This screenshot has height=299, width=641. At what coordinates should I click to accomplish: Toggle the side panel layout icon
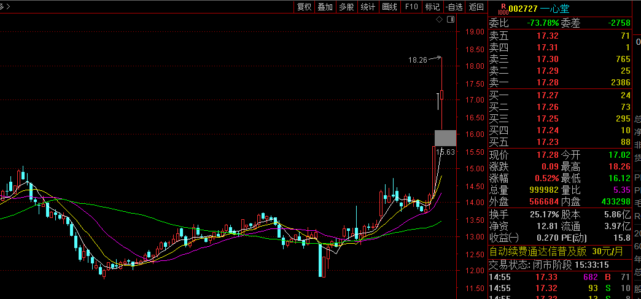coord(451,19)
